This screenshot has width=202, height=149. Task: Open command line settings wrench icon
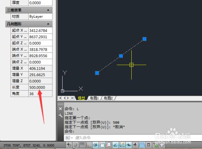(x=60, y=115)
